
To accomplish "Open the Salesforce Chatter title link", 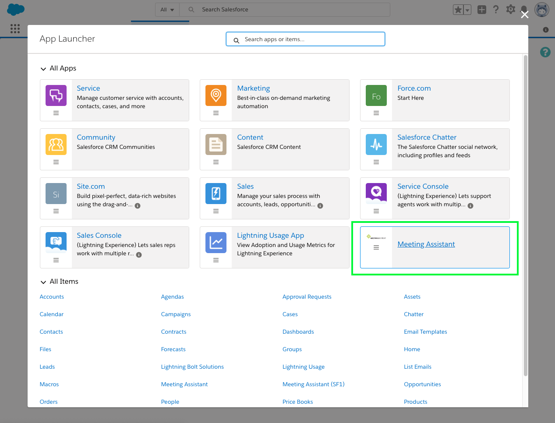I will (427, 137).
